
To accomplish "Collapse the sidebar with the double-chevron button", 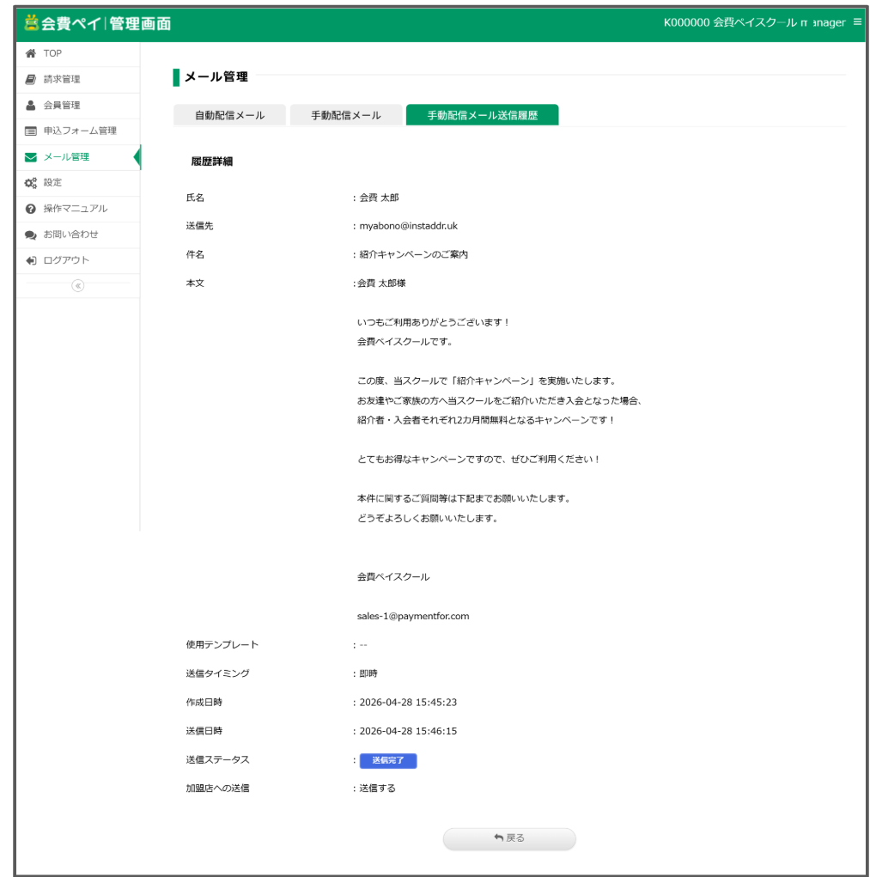I will coord(77,286).
